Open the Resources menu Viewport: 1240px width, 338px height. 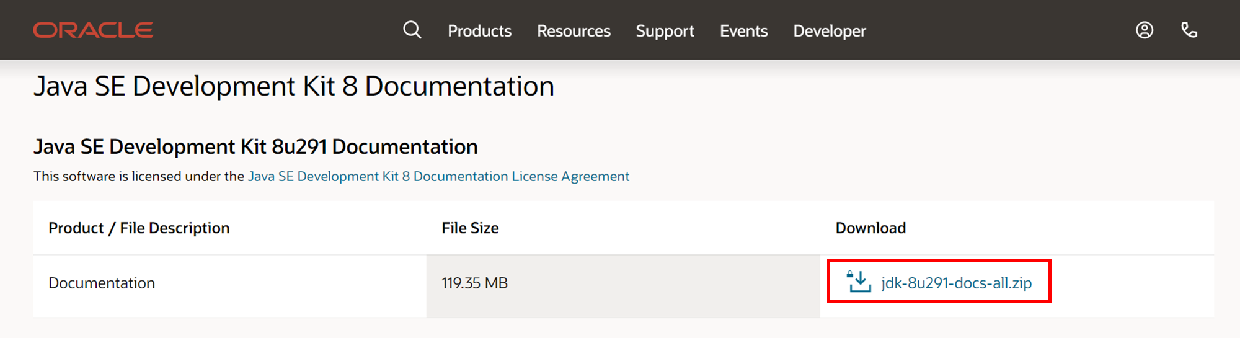573,31
